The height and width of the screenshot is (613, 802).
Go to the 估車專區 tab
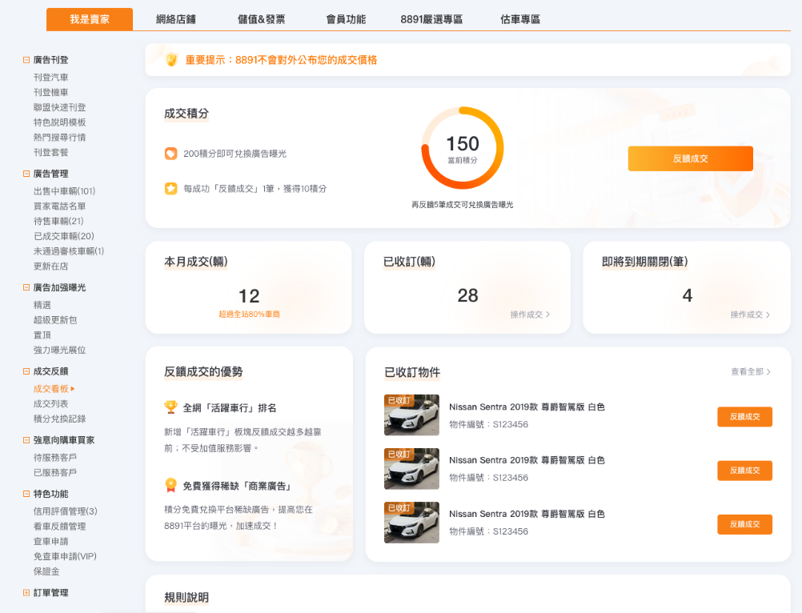(x=520, y=19)
